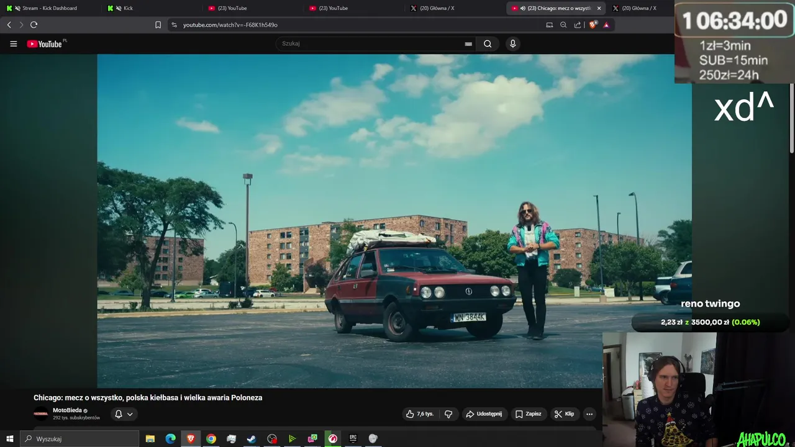Click the Udostępnij share button
Image resolution: width=795 pixels, height=447 pixels.
[484, 414]
